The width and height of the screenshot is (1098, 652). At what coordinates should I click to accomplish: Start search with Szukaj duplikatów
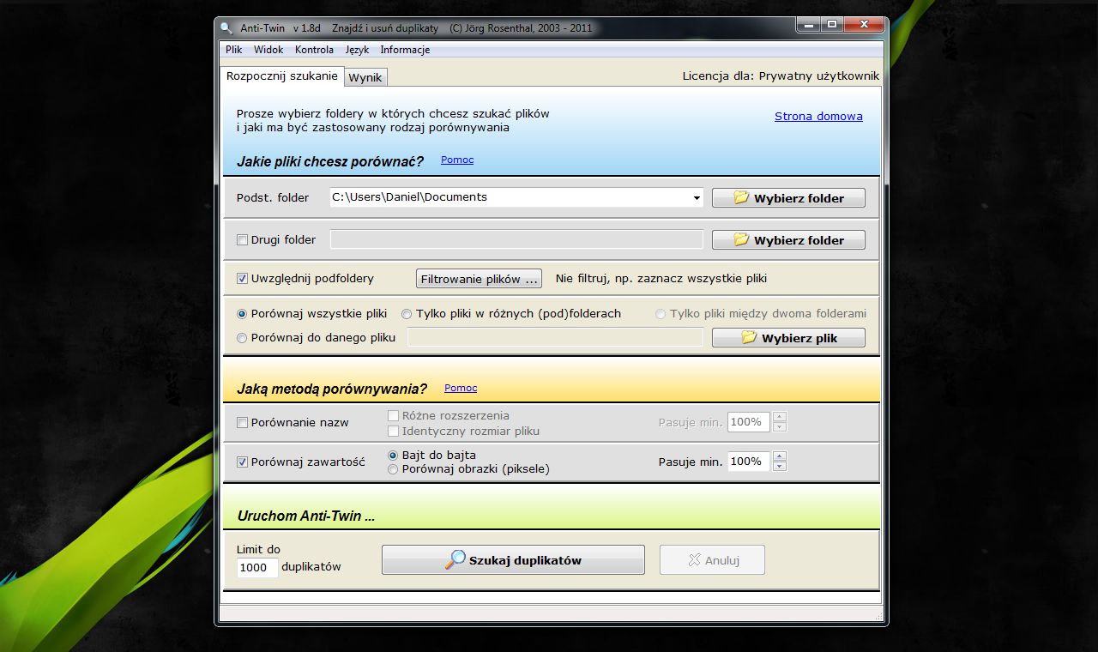(513, 560)
